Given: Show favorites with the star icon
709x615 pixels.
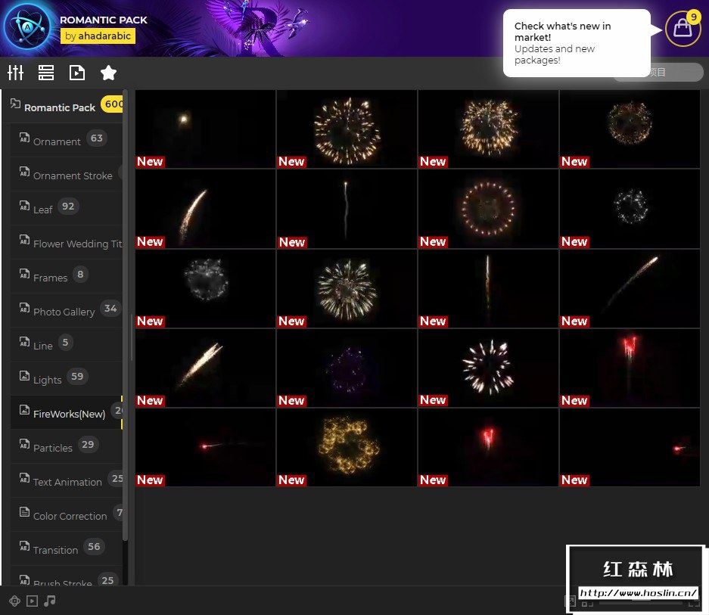Looking at the screenshot, I should click(108, 73).
